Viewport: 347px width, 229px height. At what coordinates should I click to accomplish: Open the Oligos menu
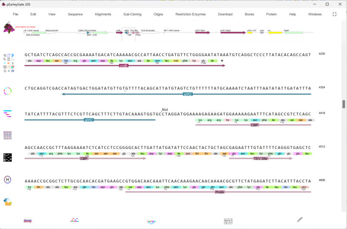158,14
